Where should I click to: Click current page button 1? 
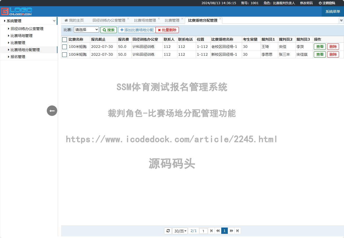pyautogui.click(x=224, y=231)
